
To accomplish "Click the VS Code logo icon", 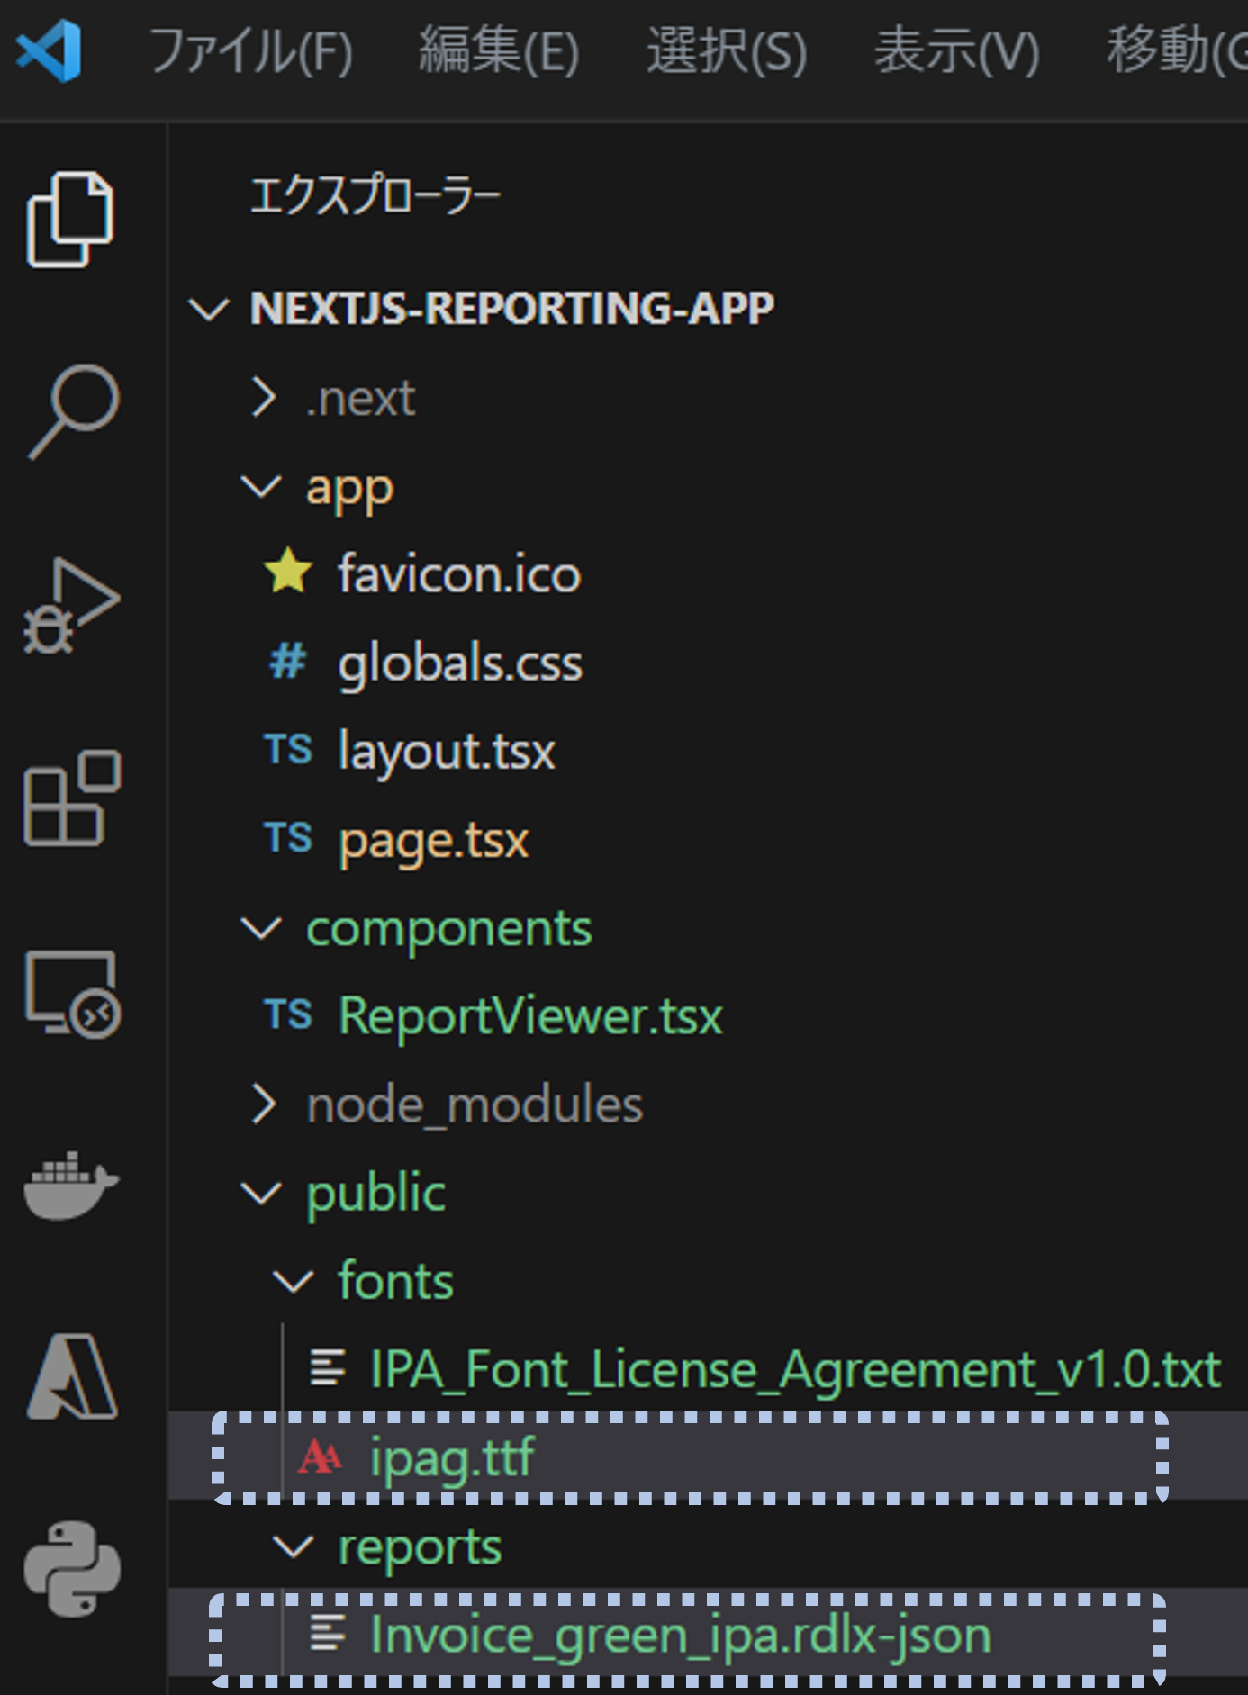I will pos(49,50).
